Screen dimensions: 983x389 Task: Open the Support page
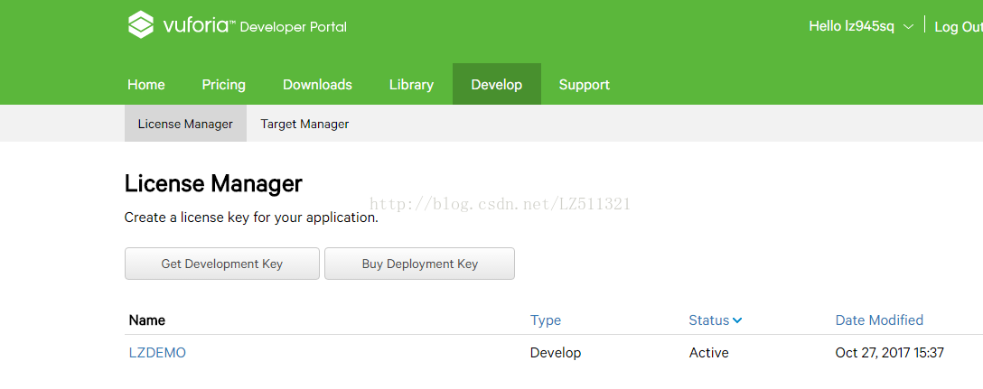pyautogui.click(x=585, y=85)
